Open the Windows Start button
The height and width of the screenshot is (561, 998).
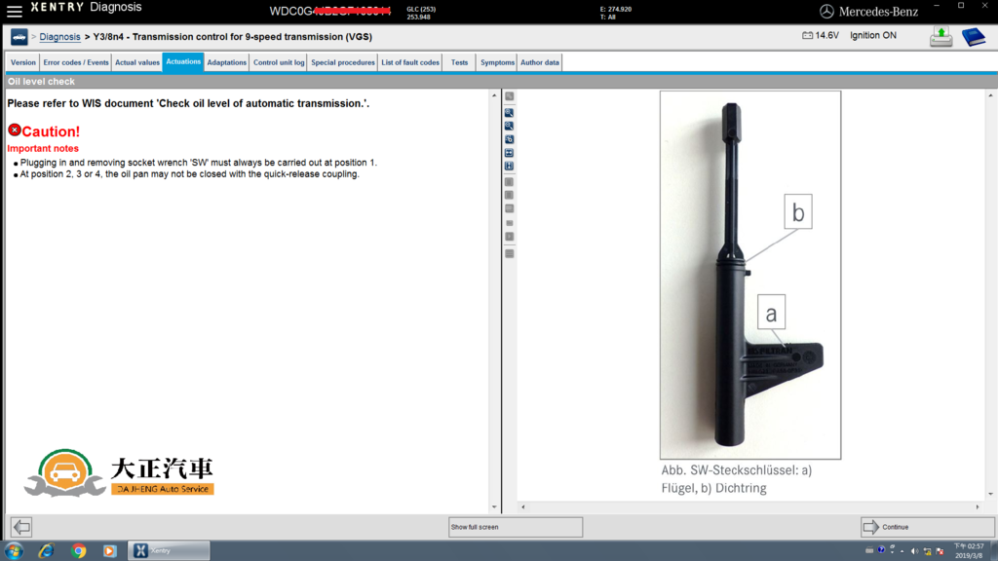(14, 550)
